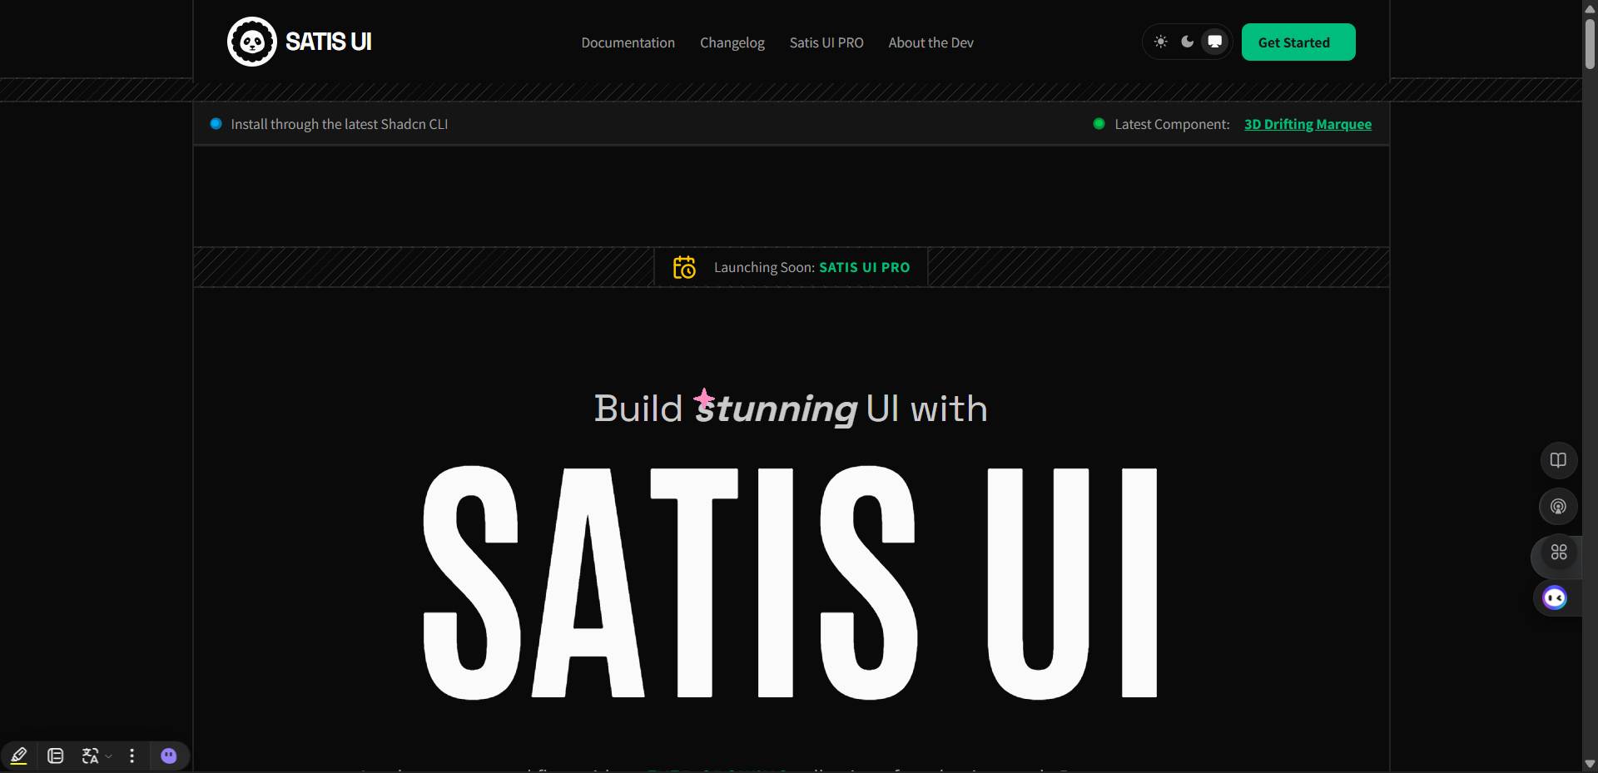Open the 3D Drifting Marquee link
This screenshot has width=1598, height=773.
pyautogui.click(x=1308, y=124)
